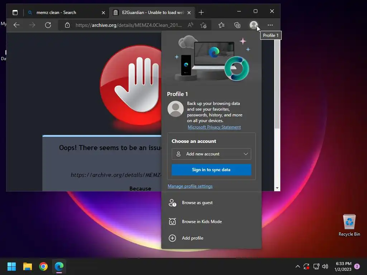This screenshot has height=275, width=367.
Task: Add this page to favorites
Action: 204,25
